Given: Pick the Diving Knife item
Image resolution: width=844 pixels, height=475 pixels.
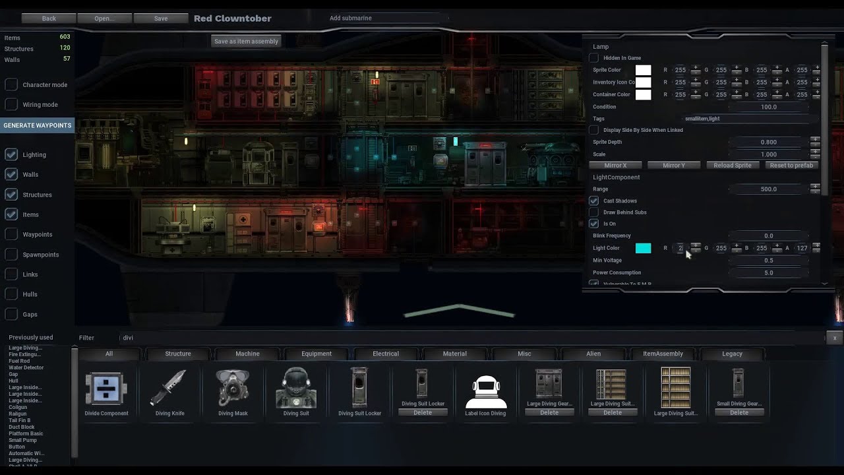Looking at the screenshot, I should (x=169, y=392).
